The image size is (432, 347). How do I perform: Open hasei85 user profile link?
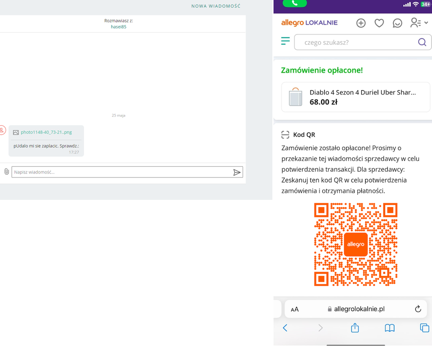point(118,27)
